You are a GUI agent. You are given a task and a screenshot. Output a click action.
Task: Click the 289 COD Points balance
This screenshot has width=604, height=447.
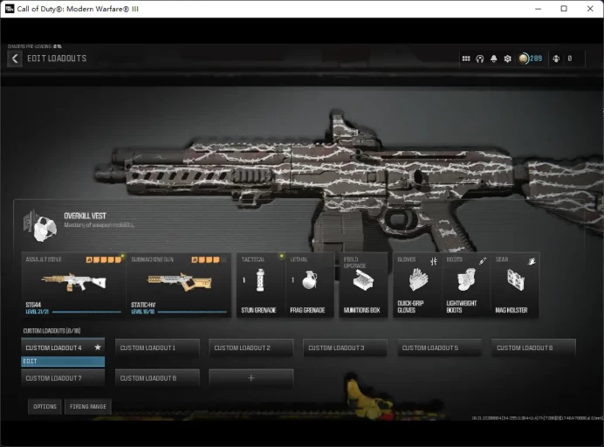536,58
